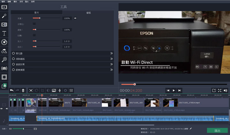This screenshot has width=230, height=135.
Task: Expand the 節奏偵測 section chevron
Action: click(111, 70)
